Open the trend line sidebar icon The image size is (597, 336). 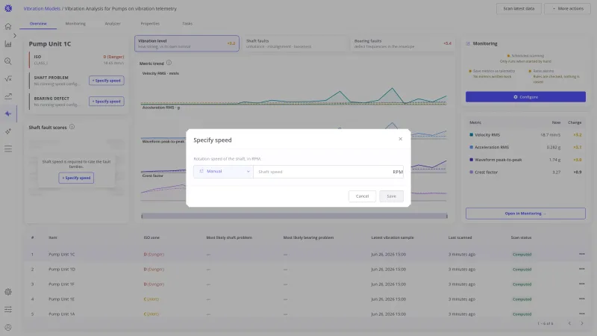8,96
